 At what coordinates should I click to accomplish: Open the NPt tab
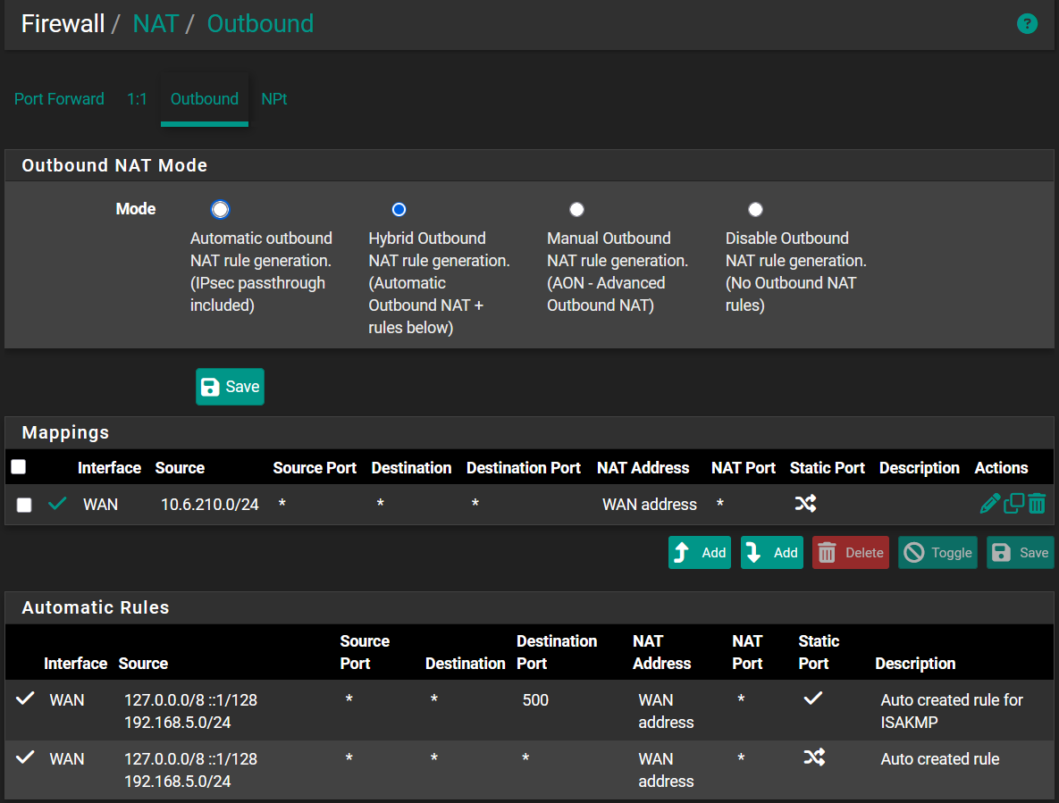tap(273, 99)
